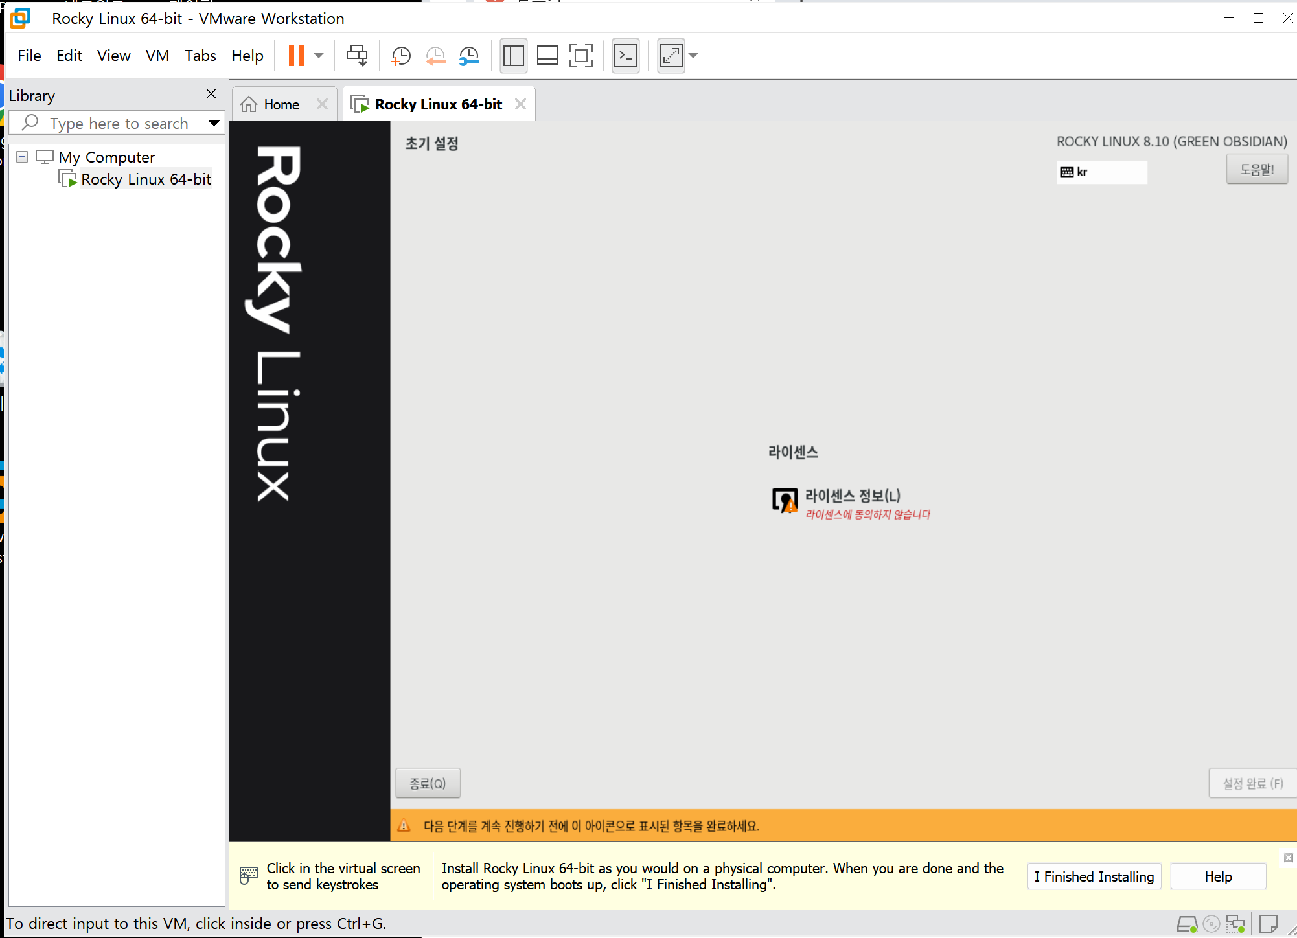
Task: Click the I Finished Installing button
Action: (x=1094, y=876)
